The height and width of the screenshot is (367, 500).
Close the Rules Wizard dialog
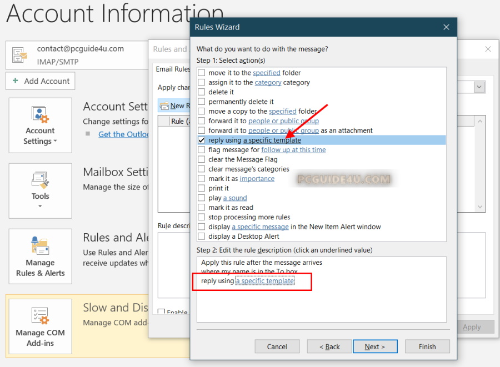click(446, 27)
